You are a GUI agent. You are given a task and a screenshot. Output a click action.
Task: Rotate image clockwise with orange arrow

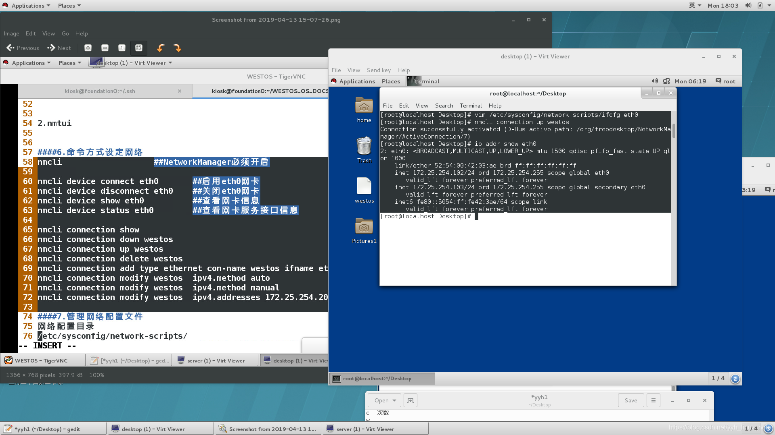click(177, 48)
